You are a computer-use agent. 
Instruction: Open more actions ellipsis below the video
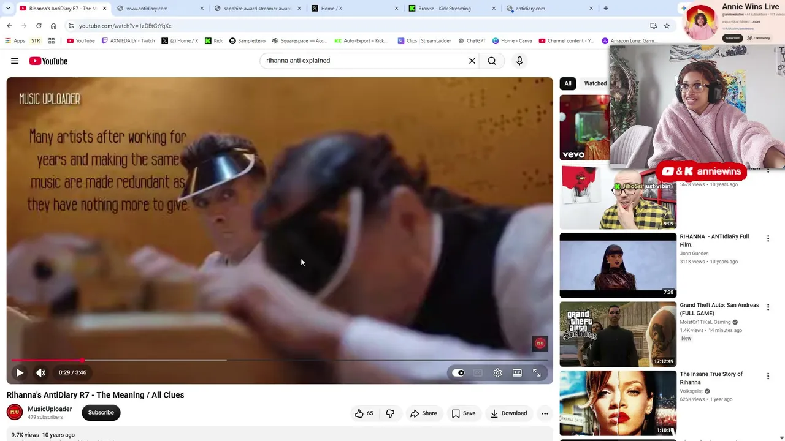coord(545,413)
